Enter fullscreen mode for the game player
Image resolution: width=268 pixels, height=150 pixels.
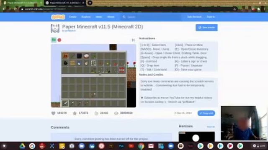(x=133, y=40)
